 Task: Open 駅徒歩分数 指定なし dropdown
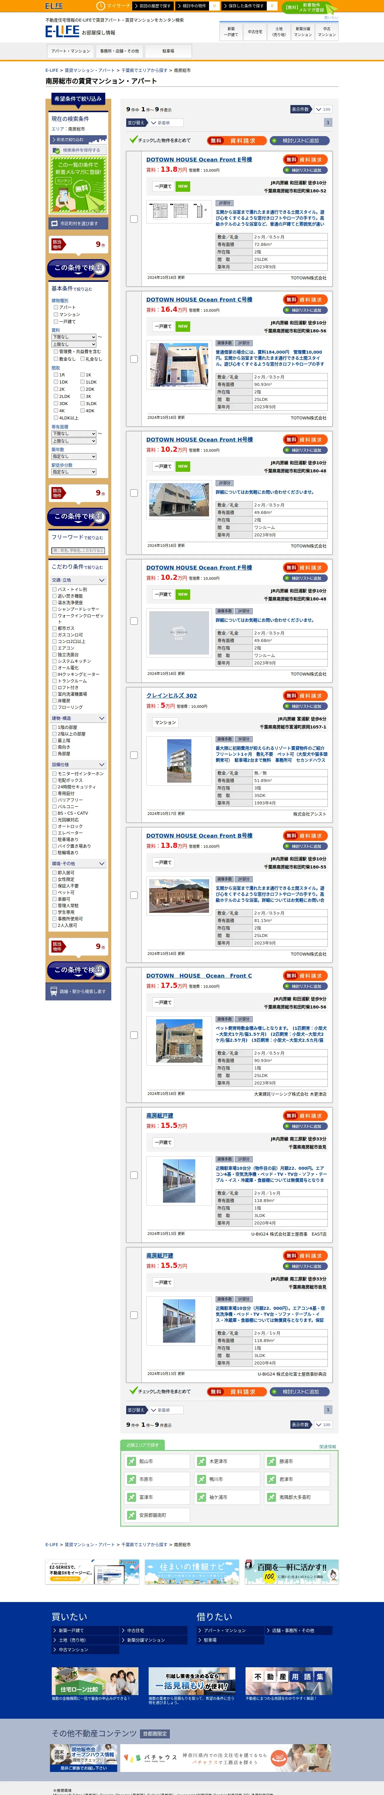tap(74, 472)
